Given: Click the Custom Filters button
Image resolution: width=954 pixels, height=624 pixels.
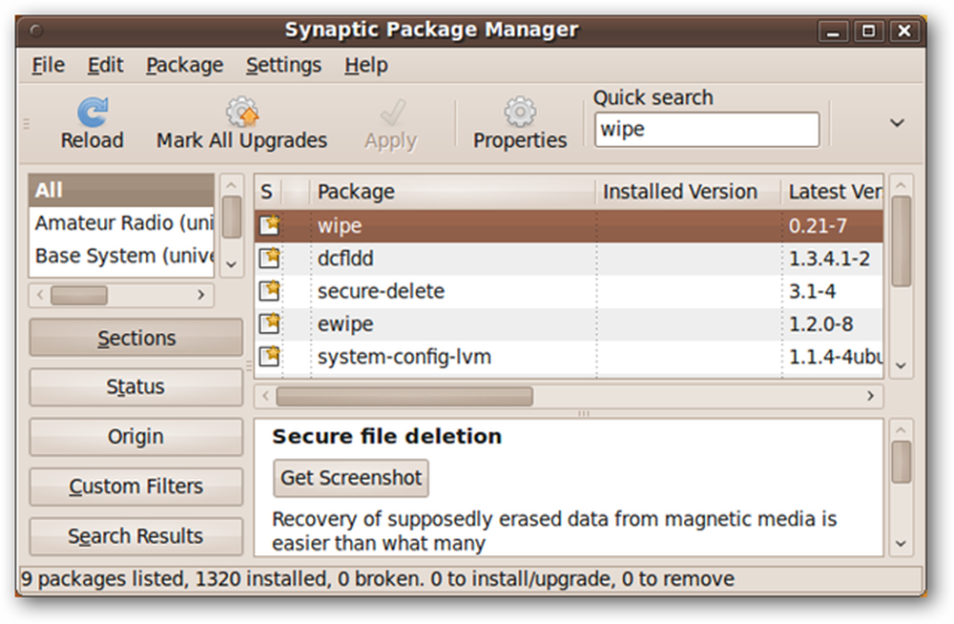Looking at the screenshot, I should click(135, 487).
